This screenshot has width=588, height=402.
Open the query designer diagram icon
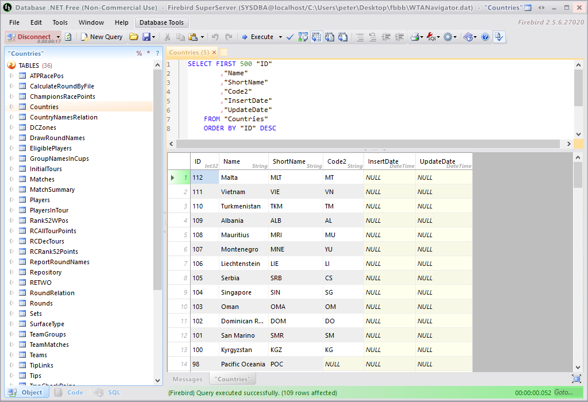pyautogui.click(x=303, y=37)
